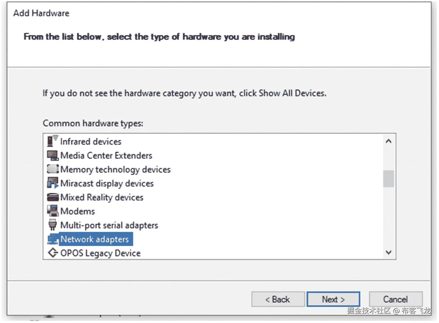
Task: Click the Infrared devices icon
Action: [x=53, y=141]
